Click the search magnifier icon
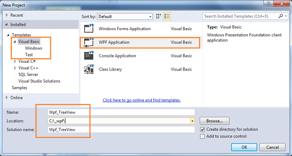 tap(281, 16)
